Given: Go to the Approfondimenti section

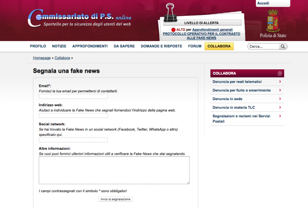Looking at the screenshot, I should pos(90,46).
